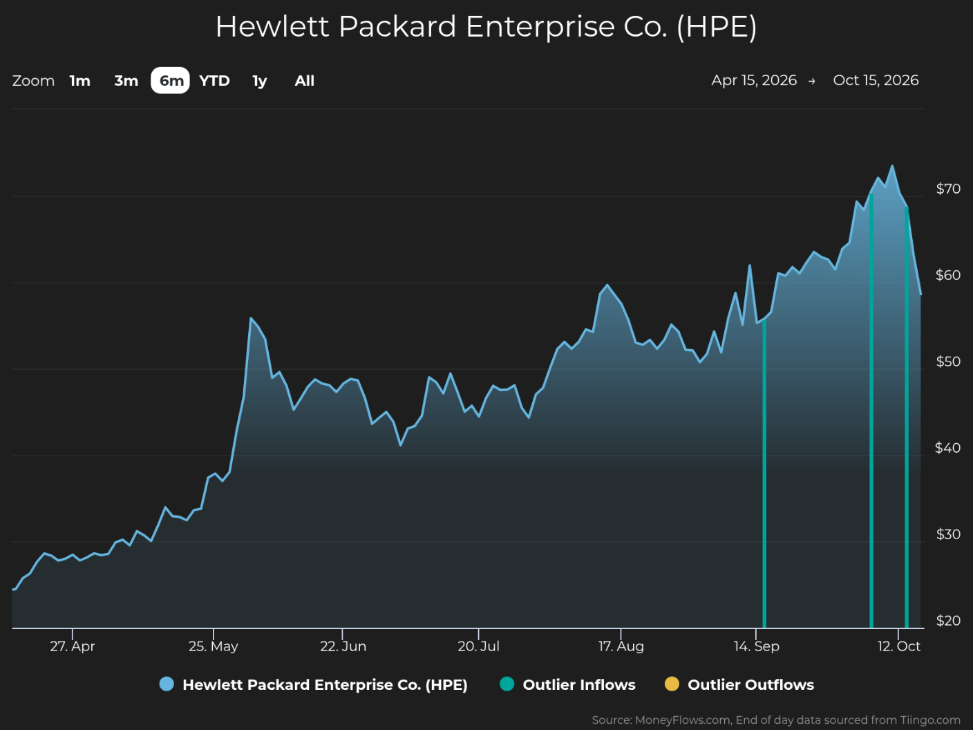Click the 12. Oct date axis label
The height and width of the screenshot is (730, 973).
click(899, 646)
